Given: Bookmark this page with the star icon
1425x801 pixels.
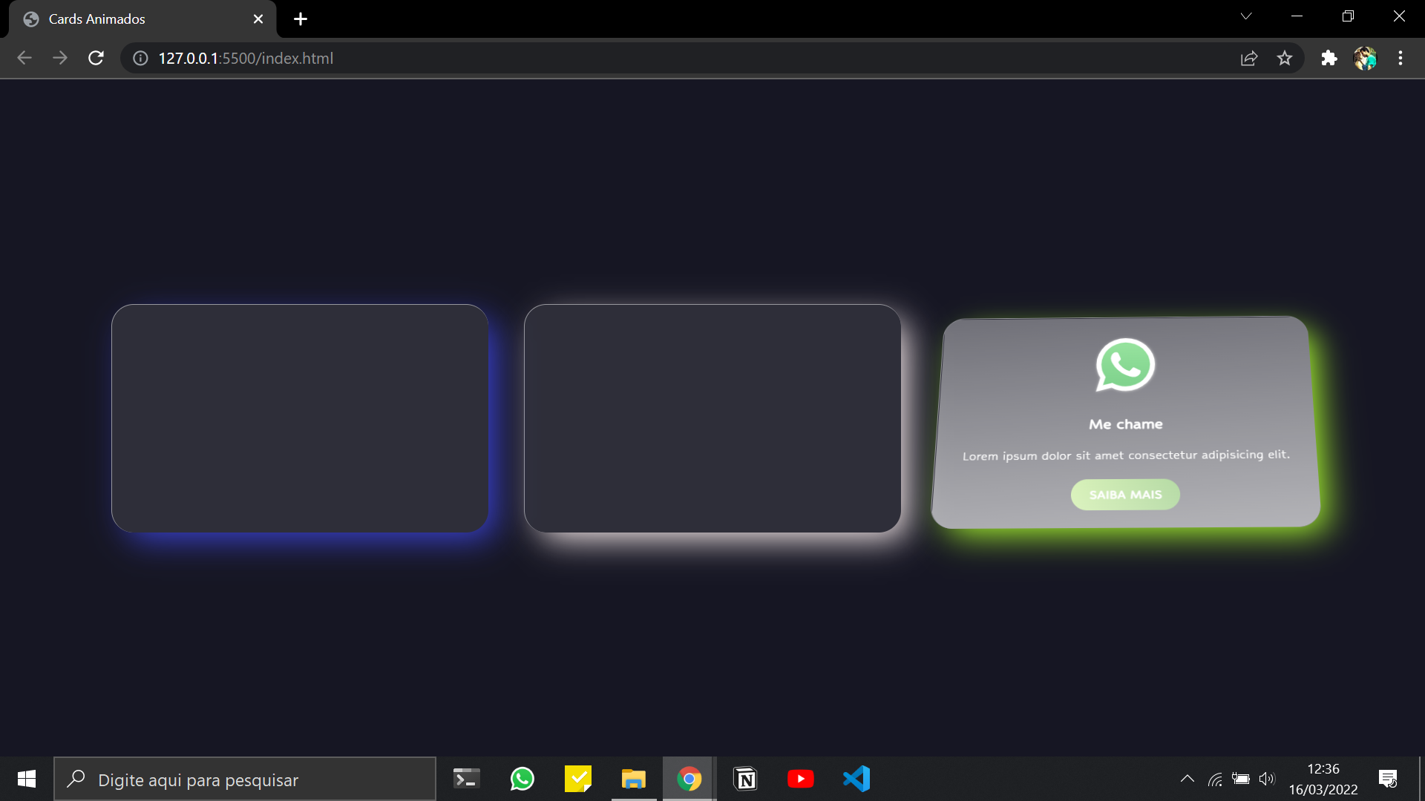Looking at the screenshot, I should [1285, 58].
